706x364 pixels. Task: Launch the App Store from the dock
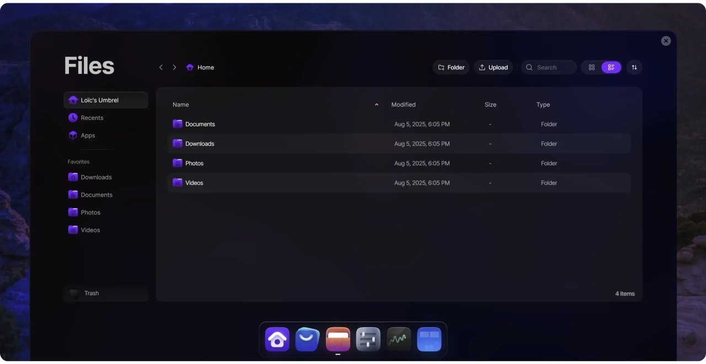[x=307, y=339]
